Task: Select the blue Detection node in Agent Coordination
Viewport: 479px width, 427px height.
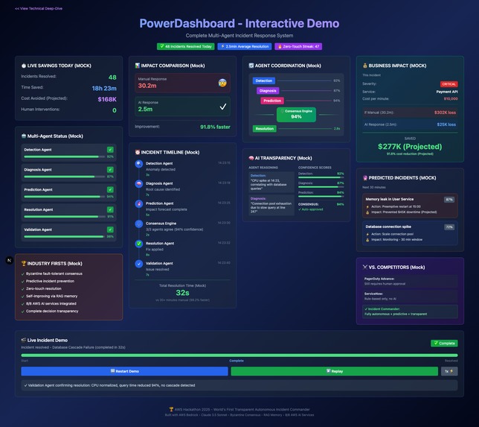Action: [x=263, y=80]
